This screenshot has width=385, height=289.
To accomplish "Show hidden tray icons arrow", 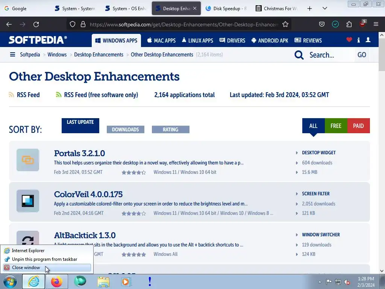I will pyautogui.click(x=320, y=282).
